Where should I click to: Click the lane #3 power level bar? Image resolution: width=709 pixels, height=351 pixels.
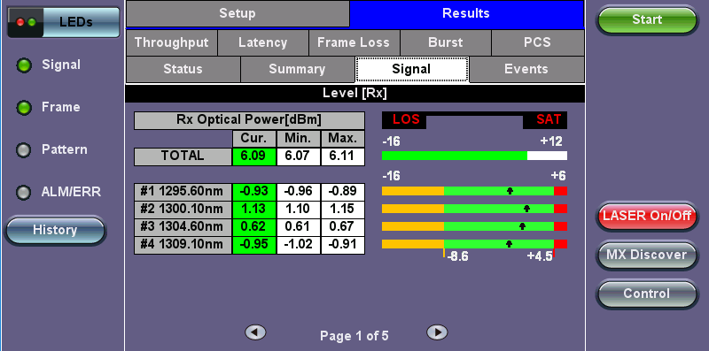(474, 226)
